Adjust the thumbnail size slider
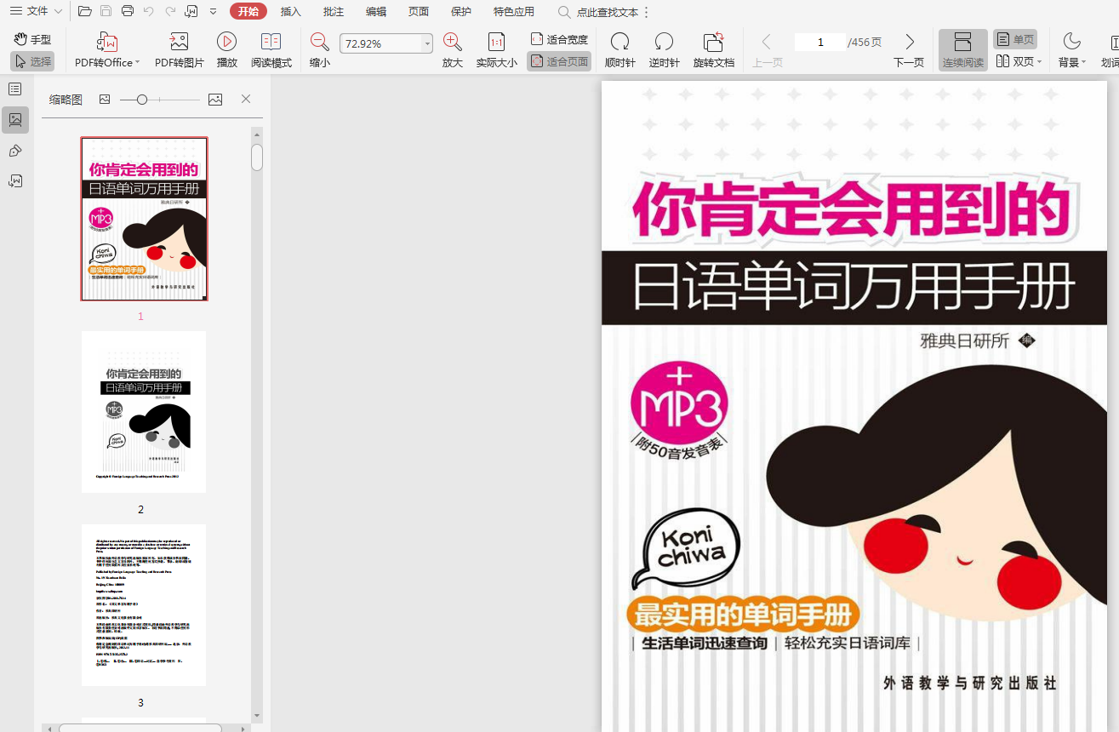This screenshot has width=1119, height=732. (x=142, y=100)
